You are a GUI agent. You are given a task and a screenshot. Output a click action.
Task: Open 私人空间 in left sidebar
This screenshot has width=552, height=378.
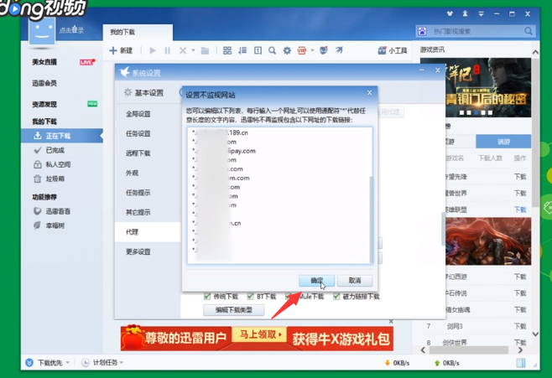pyautogui.click(x=58, y=164)
